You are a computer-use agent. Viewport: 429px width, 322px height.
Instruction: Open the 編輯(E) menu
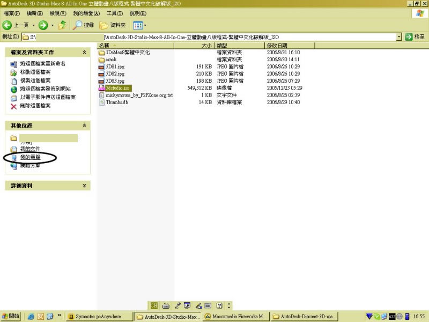tap(35, 13)
